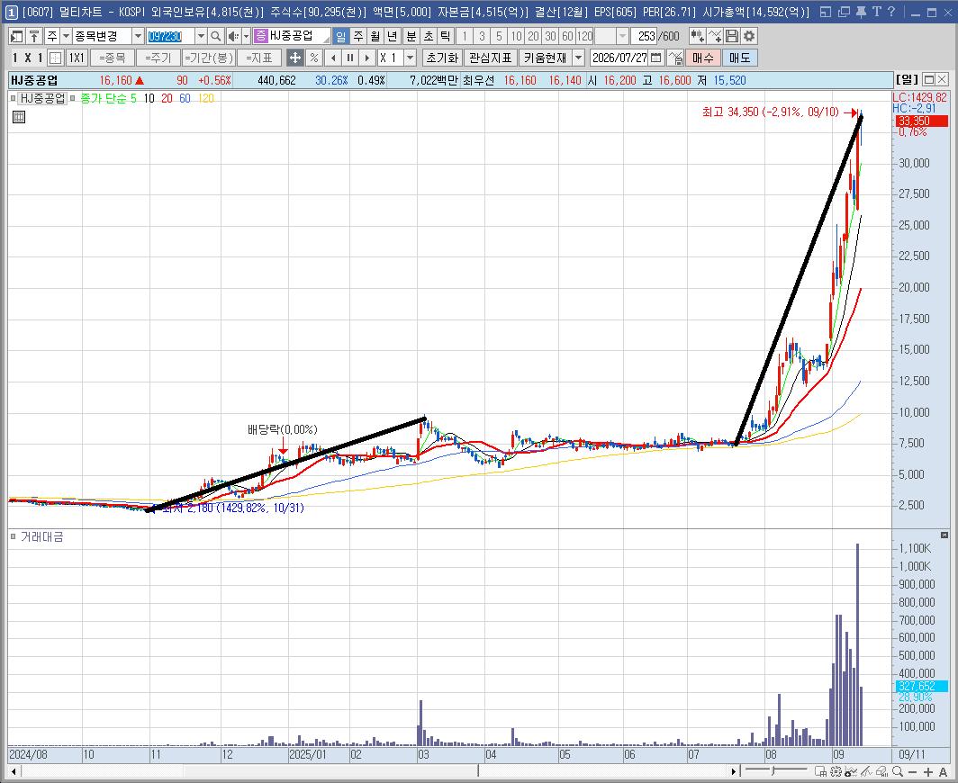This screenshot has height=783, width=958.
Task: Click into the date field 2026/07/27
Action: 619,58
